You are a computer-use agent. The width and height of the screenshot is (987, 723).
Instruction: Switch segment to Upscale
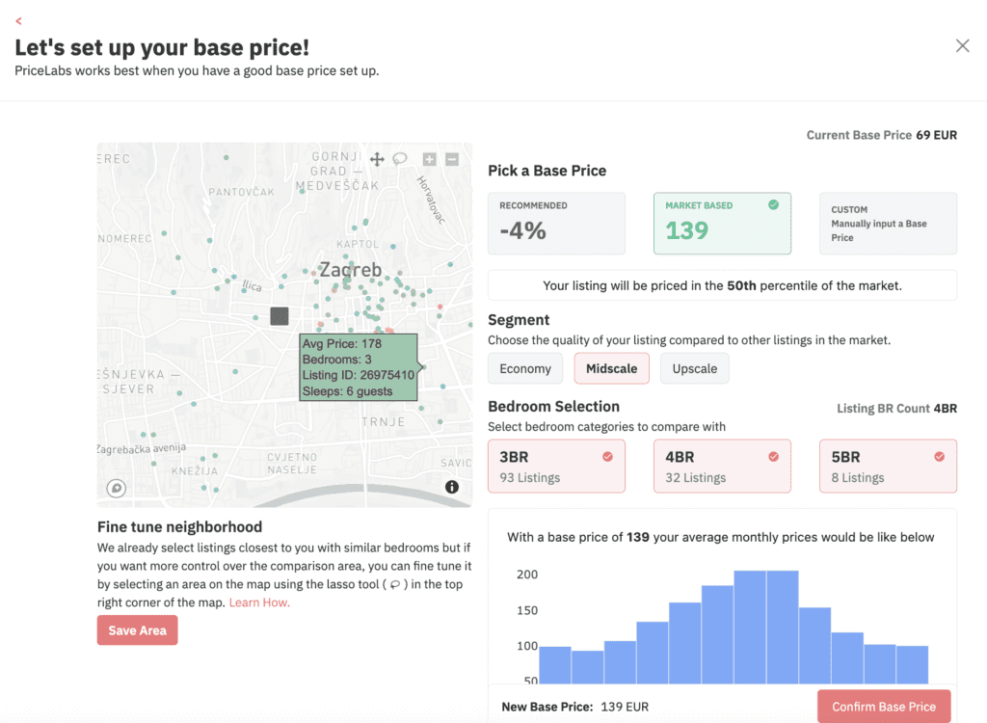click(x=694, y=368)
